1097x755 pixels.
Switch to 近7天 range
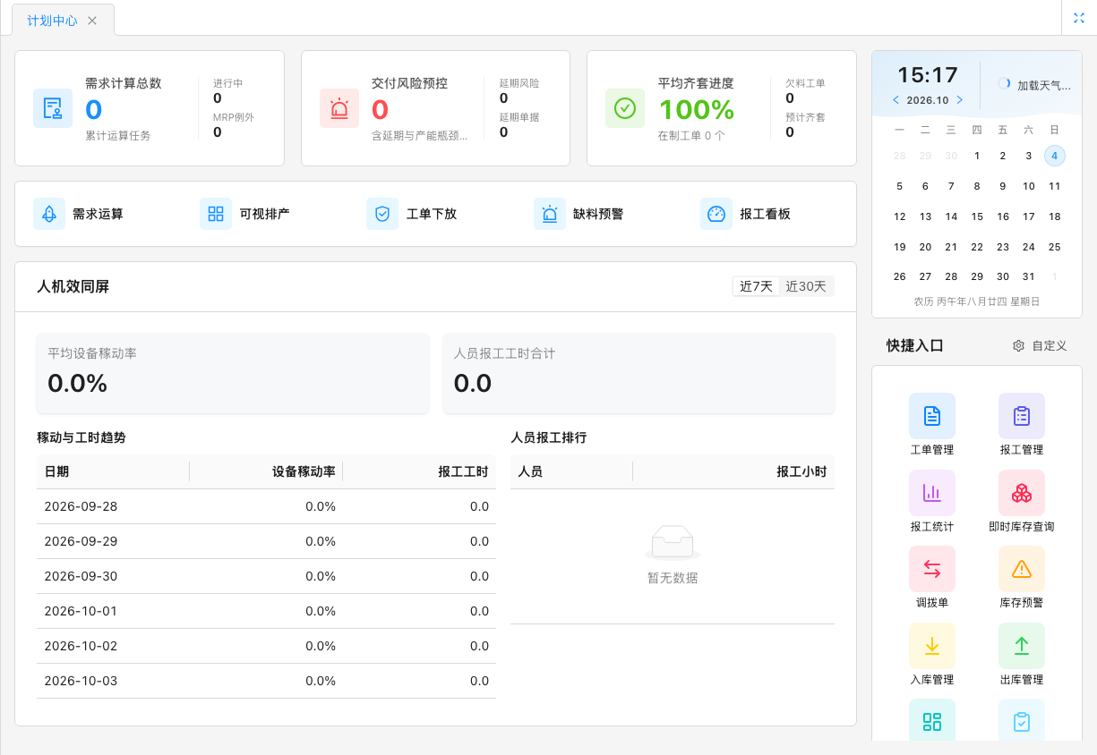756,286
